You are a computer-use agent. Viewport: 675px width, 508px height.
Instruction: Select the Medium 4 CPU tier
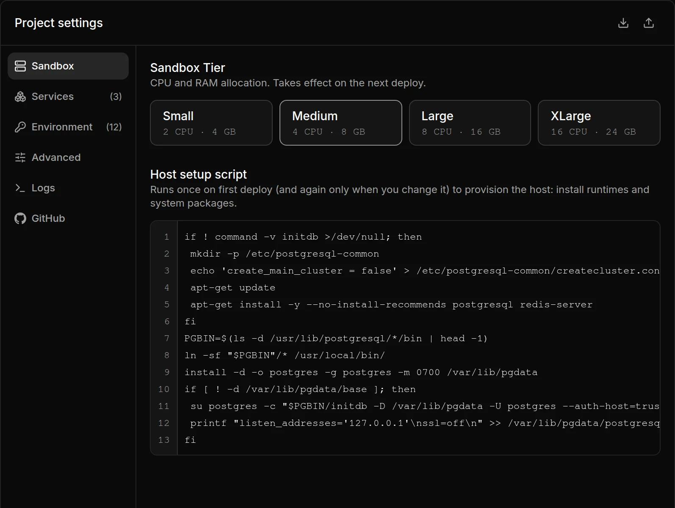[x=341, y=123]
